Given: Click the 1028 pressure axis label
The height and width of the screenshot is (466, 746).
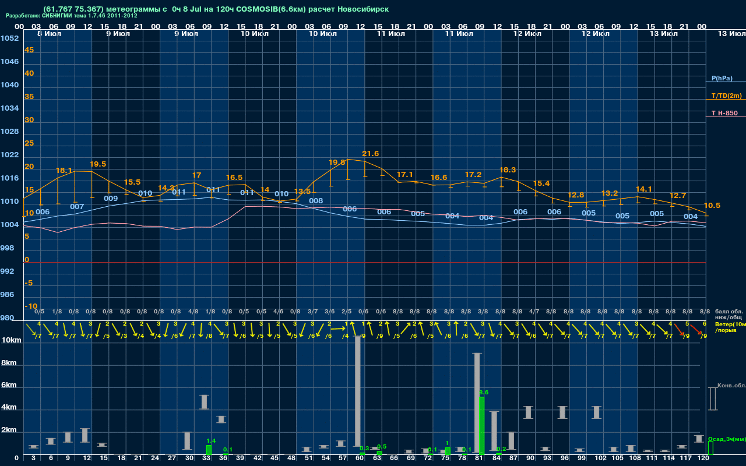Looking at the screenshot, I should (9, 132).
